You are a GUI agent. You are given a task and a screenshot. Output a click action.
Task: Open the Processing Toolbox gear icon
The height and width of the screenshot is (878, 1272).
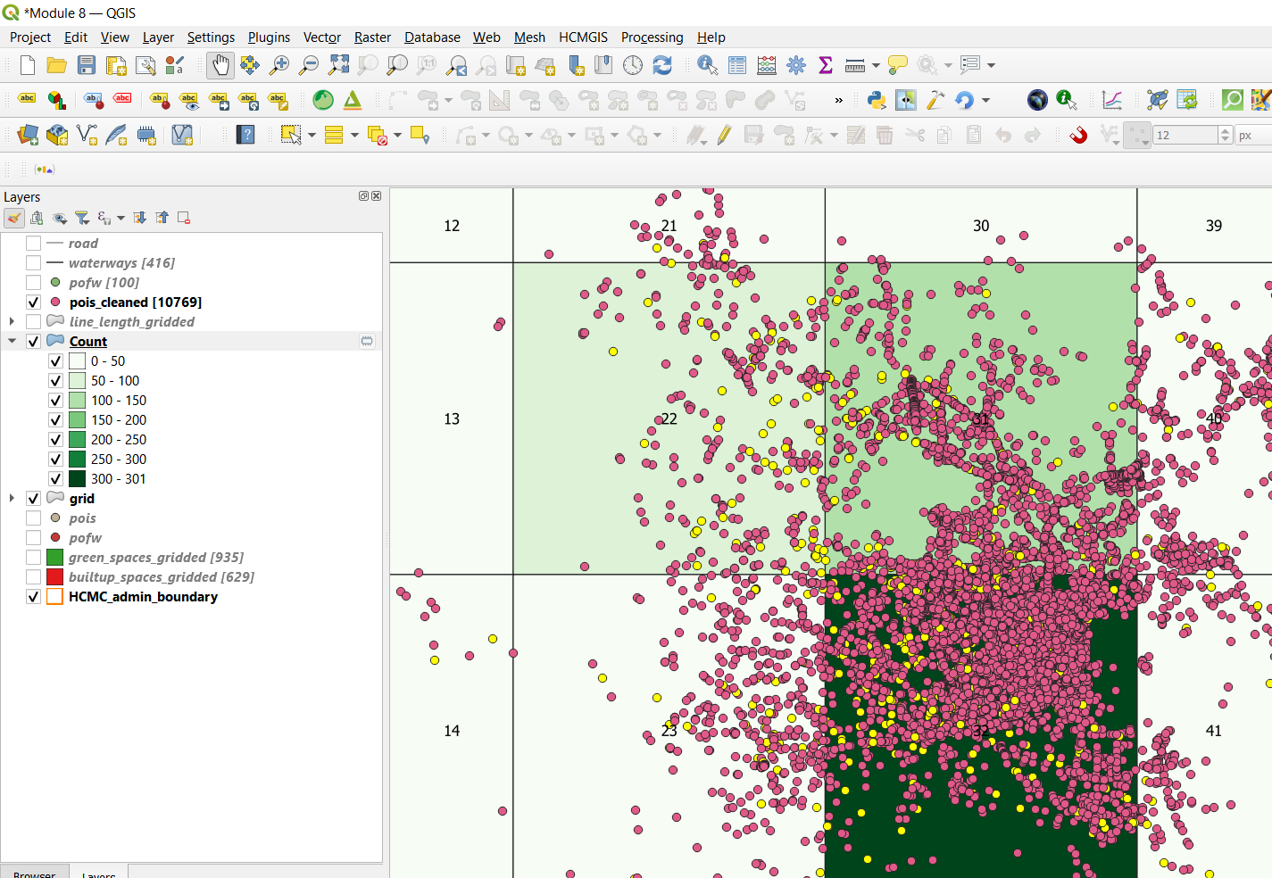[796, 65]
